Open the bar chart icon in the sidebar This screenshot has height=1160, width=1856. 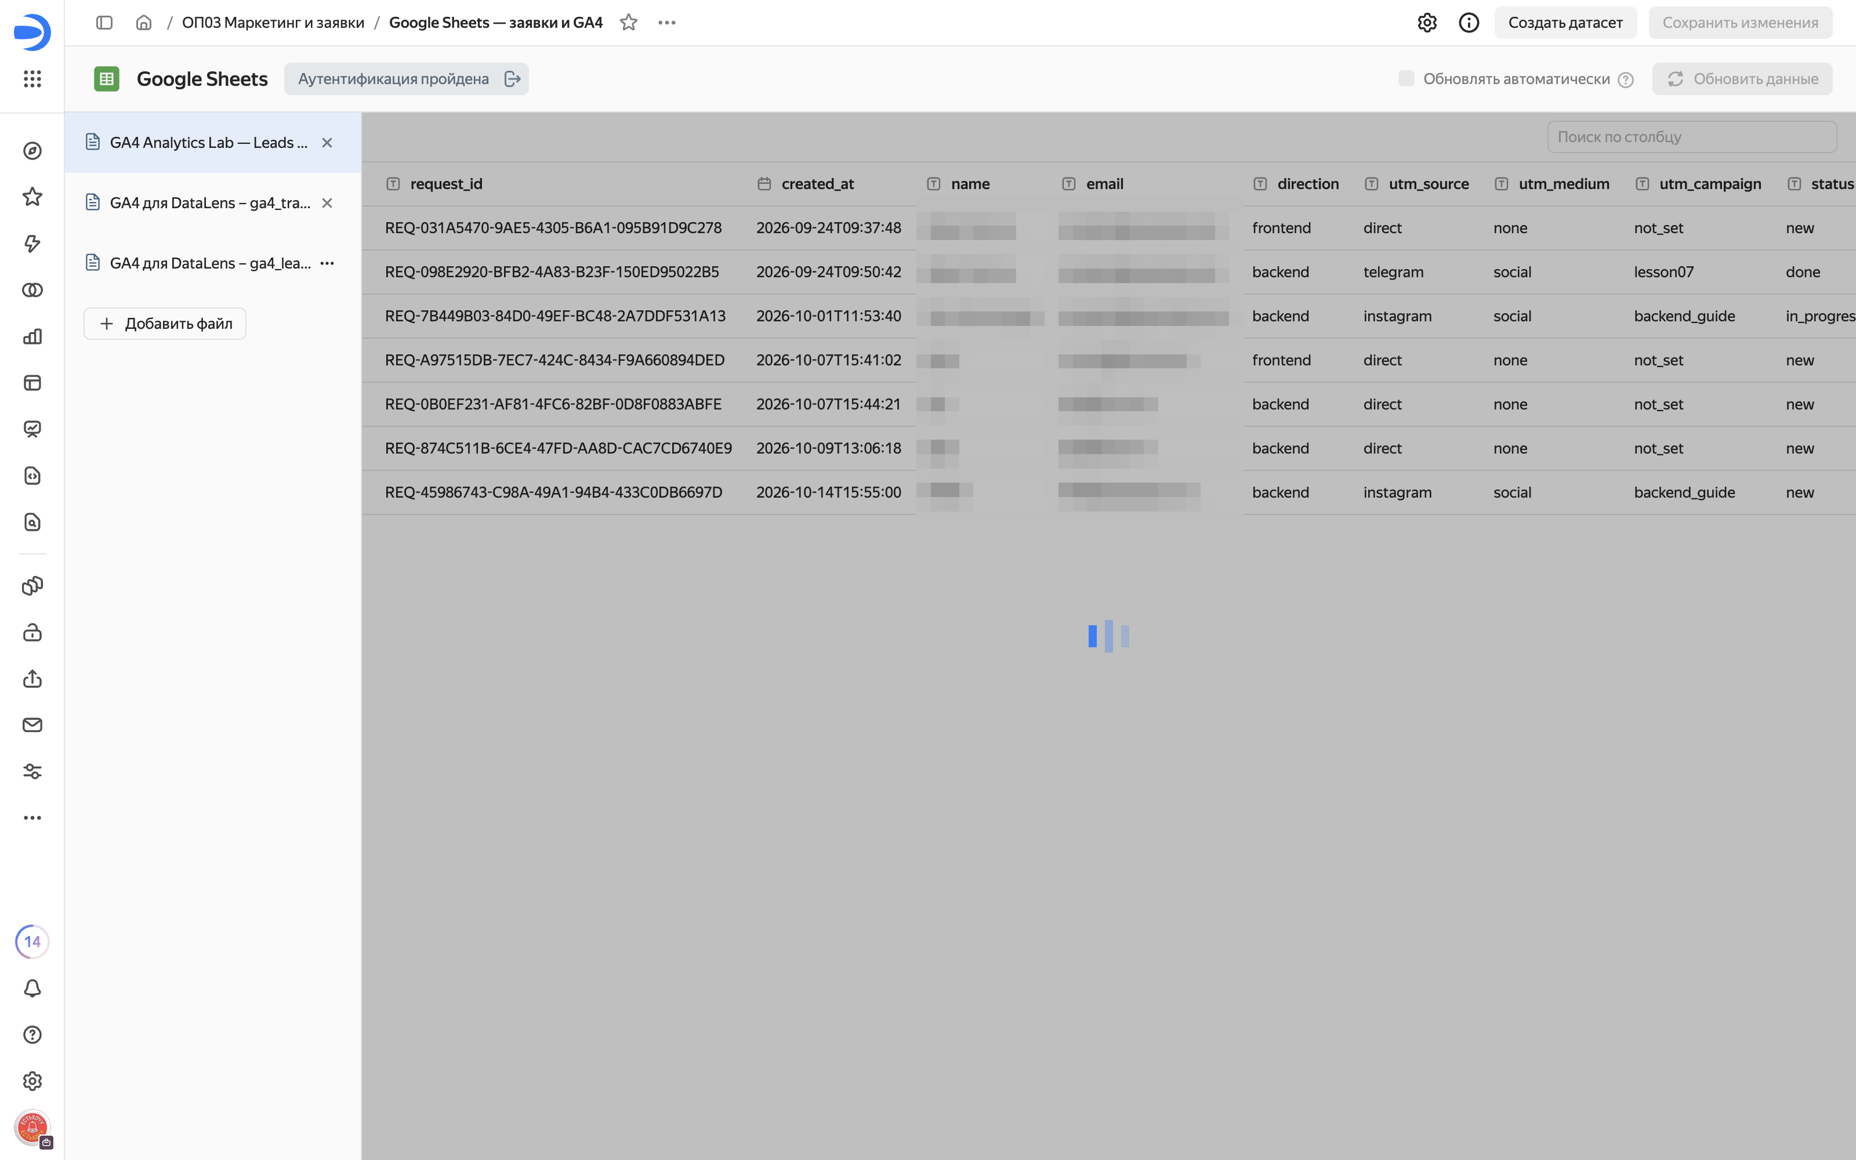(32, 337)
